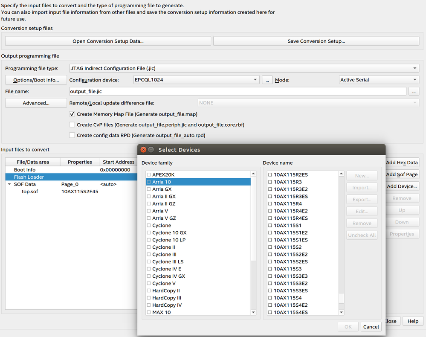
Task: Click the file name browse ellipsis button
Action: 414,91
